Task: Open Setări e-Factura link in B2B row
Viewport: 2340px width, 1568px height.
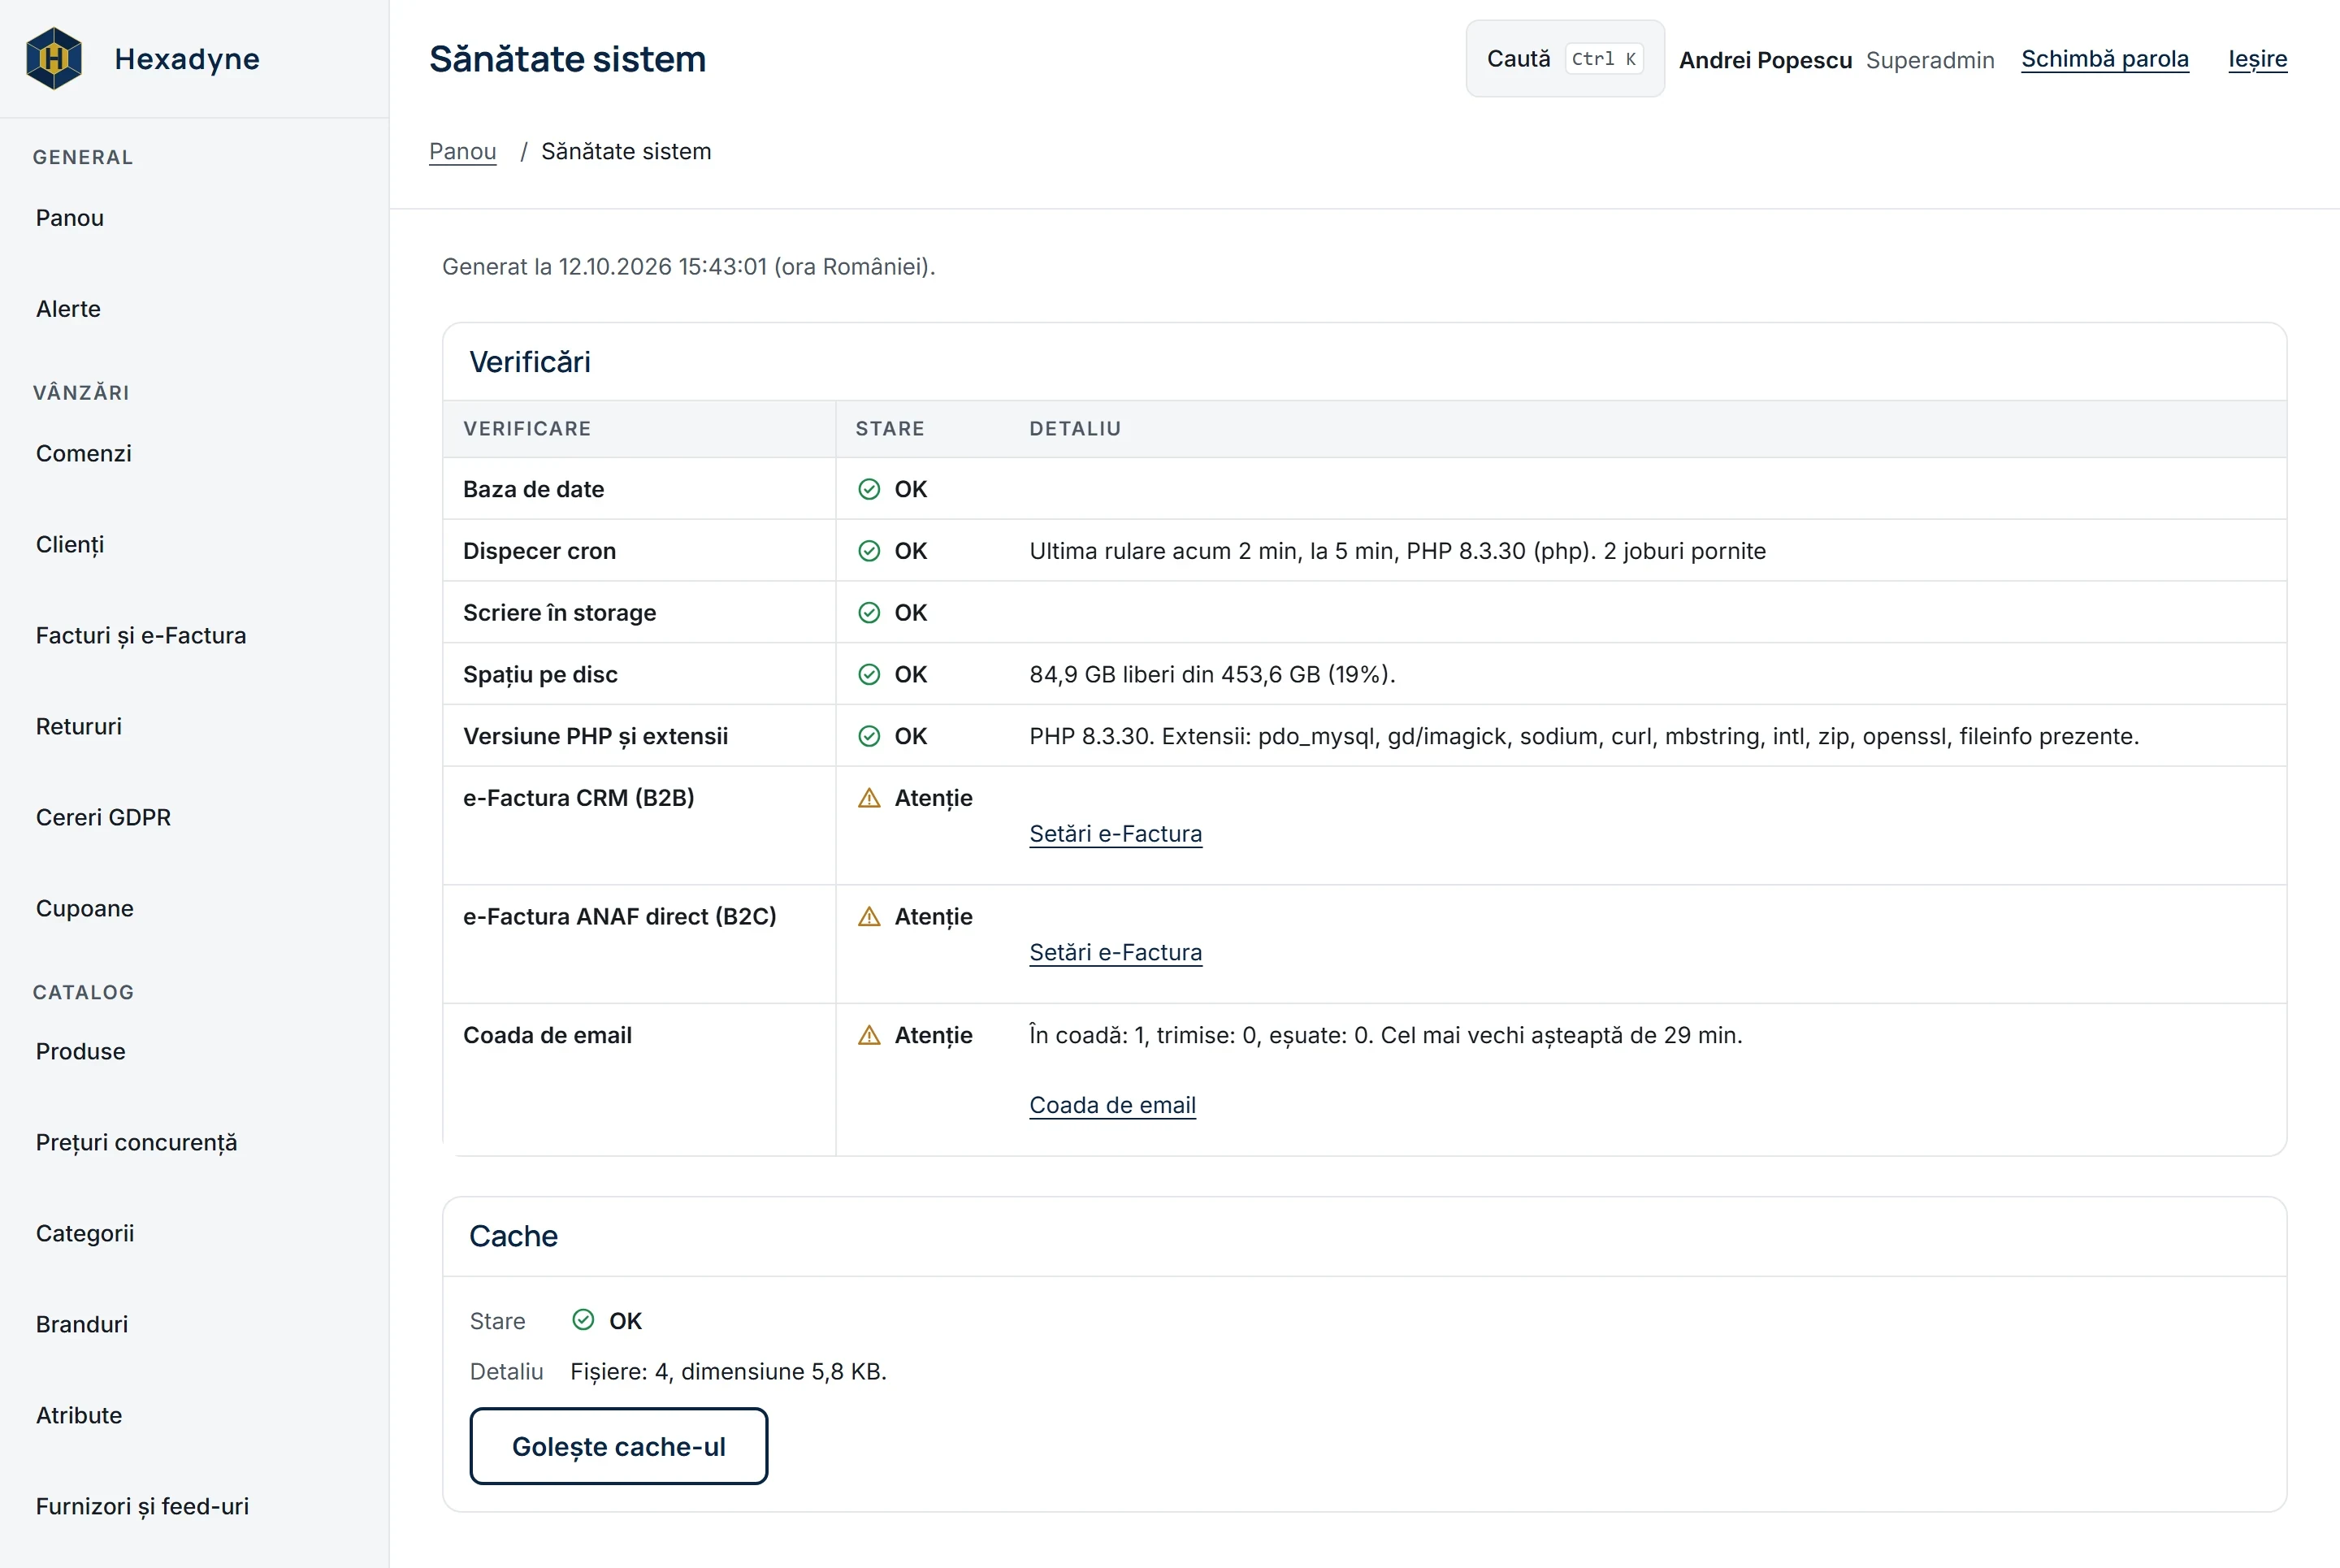Action: 1116,834
